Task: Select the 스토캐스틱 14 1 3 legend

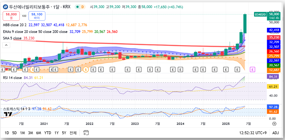Action: pyautogui.click(x=17, y=109)
